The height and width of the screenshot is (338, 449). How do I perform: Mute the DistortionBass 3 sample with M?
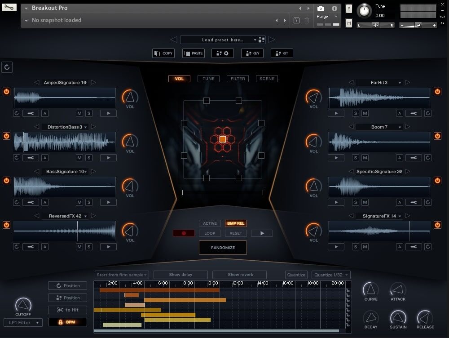click(x=79, y=158)
